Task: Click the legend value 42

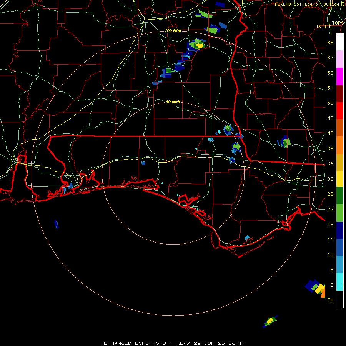Action: click(330, 133)
